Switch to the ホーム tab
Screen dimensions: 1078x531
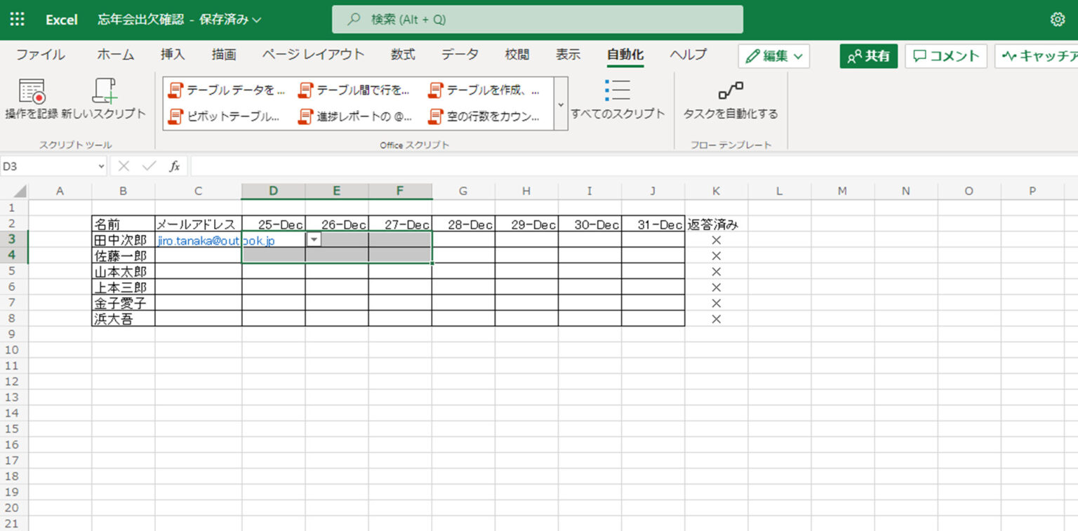pos(115,55)
